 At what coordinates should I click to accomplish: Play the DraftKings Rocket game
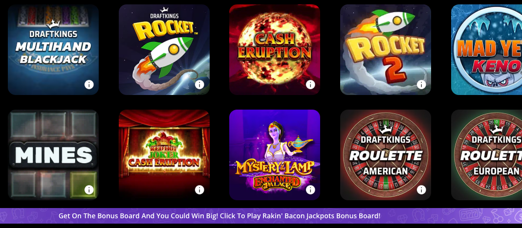pyautogui.click(x=164, y=50)
